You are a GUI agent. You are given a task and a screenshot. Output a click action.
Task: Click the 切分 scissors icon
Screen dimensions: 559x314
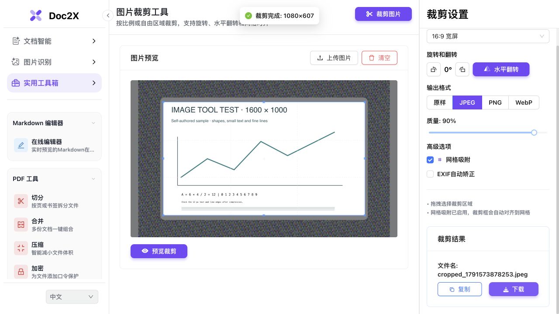click(x=21, y=201)
